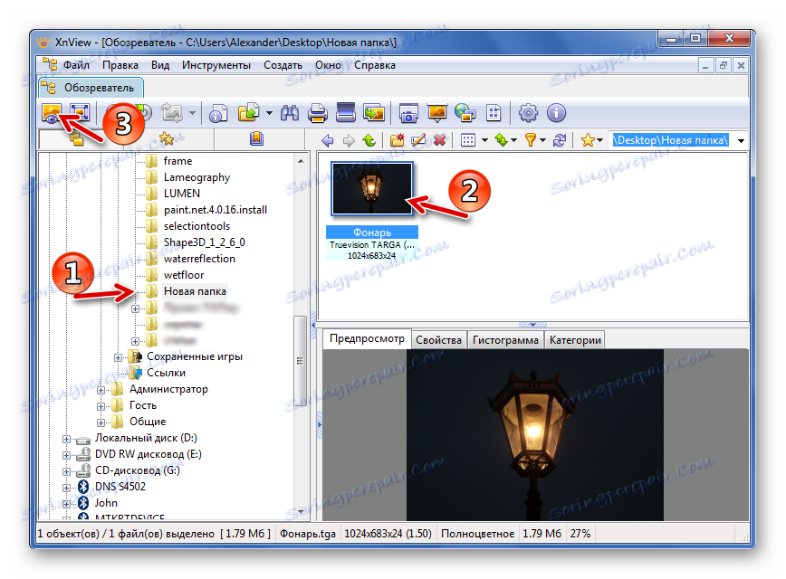Expand CD-дисковод (G:)

pyautogui.click(x=66, y=471)
